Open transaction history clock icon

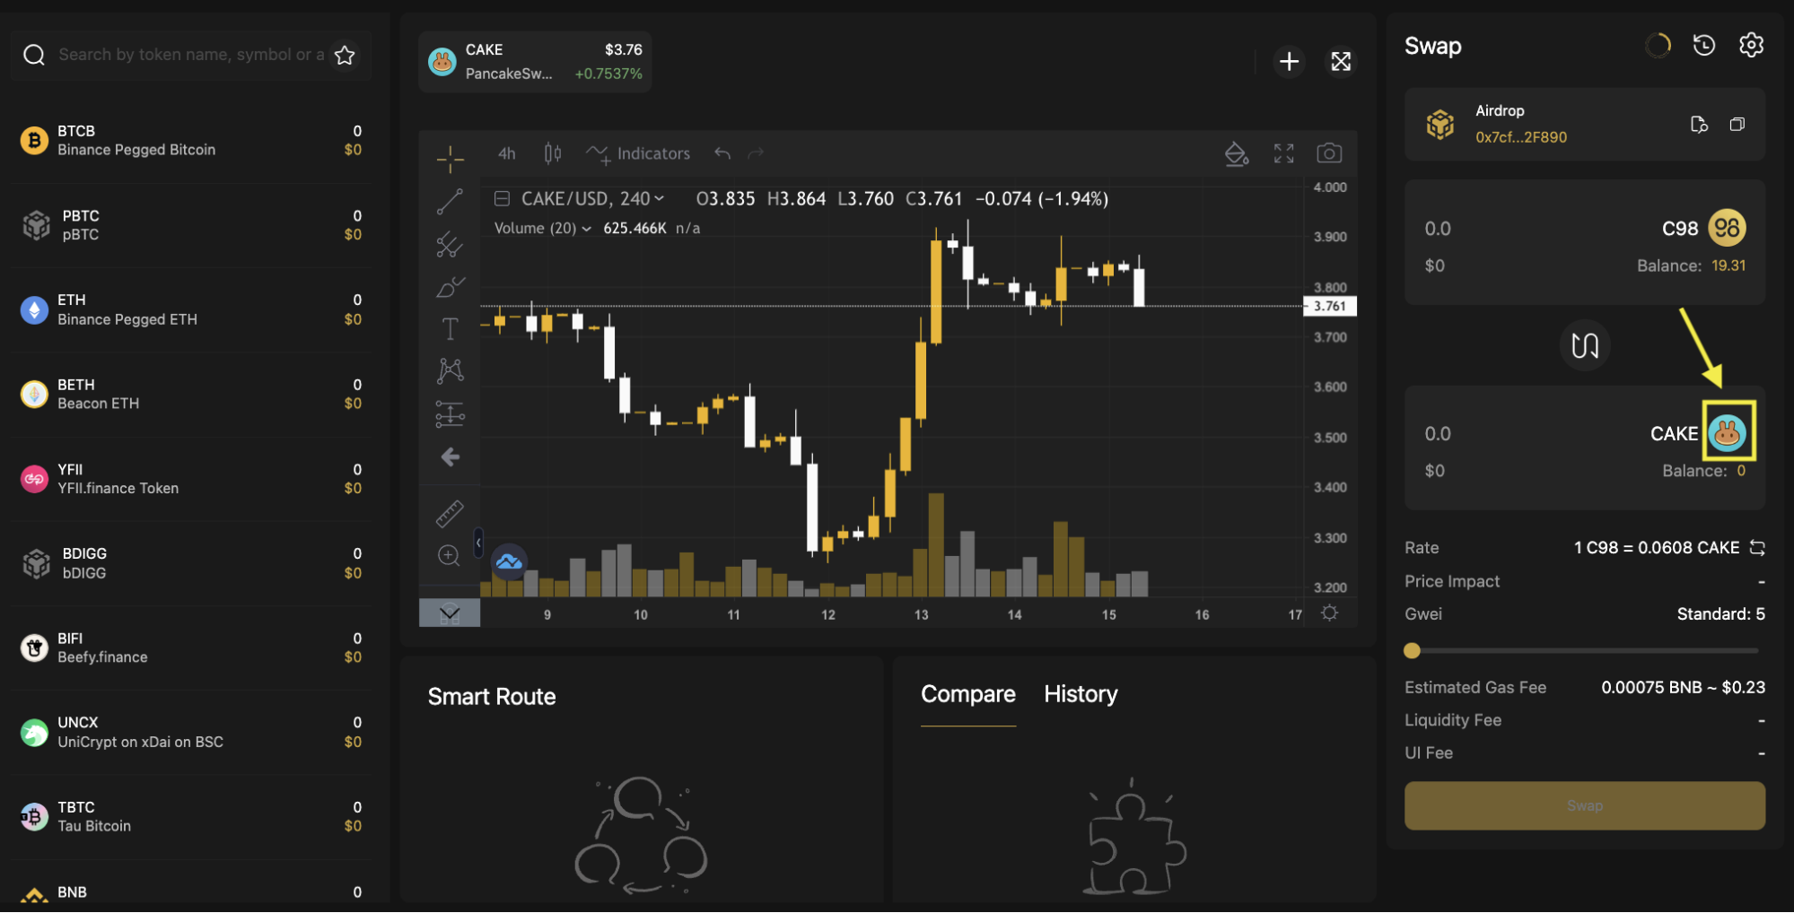1703,45
